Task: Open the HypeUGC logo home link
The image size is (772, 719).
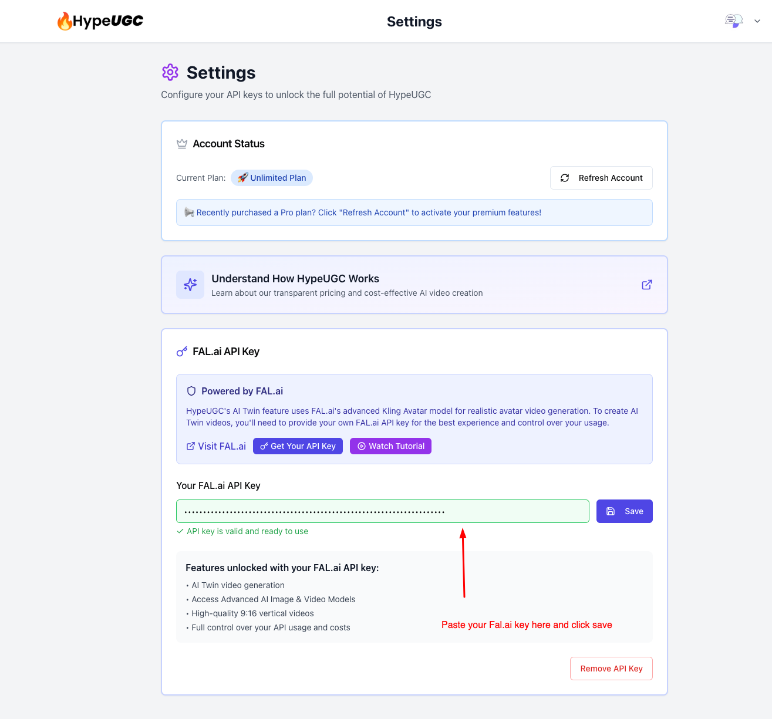Action: 100,21
